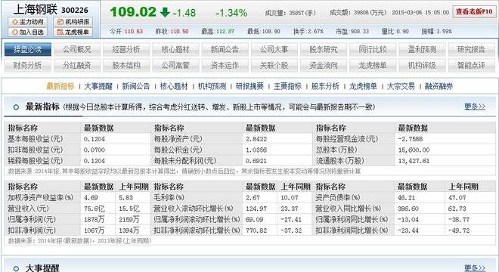The width and height of the screenshot is (499, 272).
Task: Click the 主力动向 button icon
Action: click(x=15, y=22)
